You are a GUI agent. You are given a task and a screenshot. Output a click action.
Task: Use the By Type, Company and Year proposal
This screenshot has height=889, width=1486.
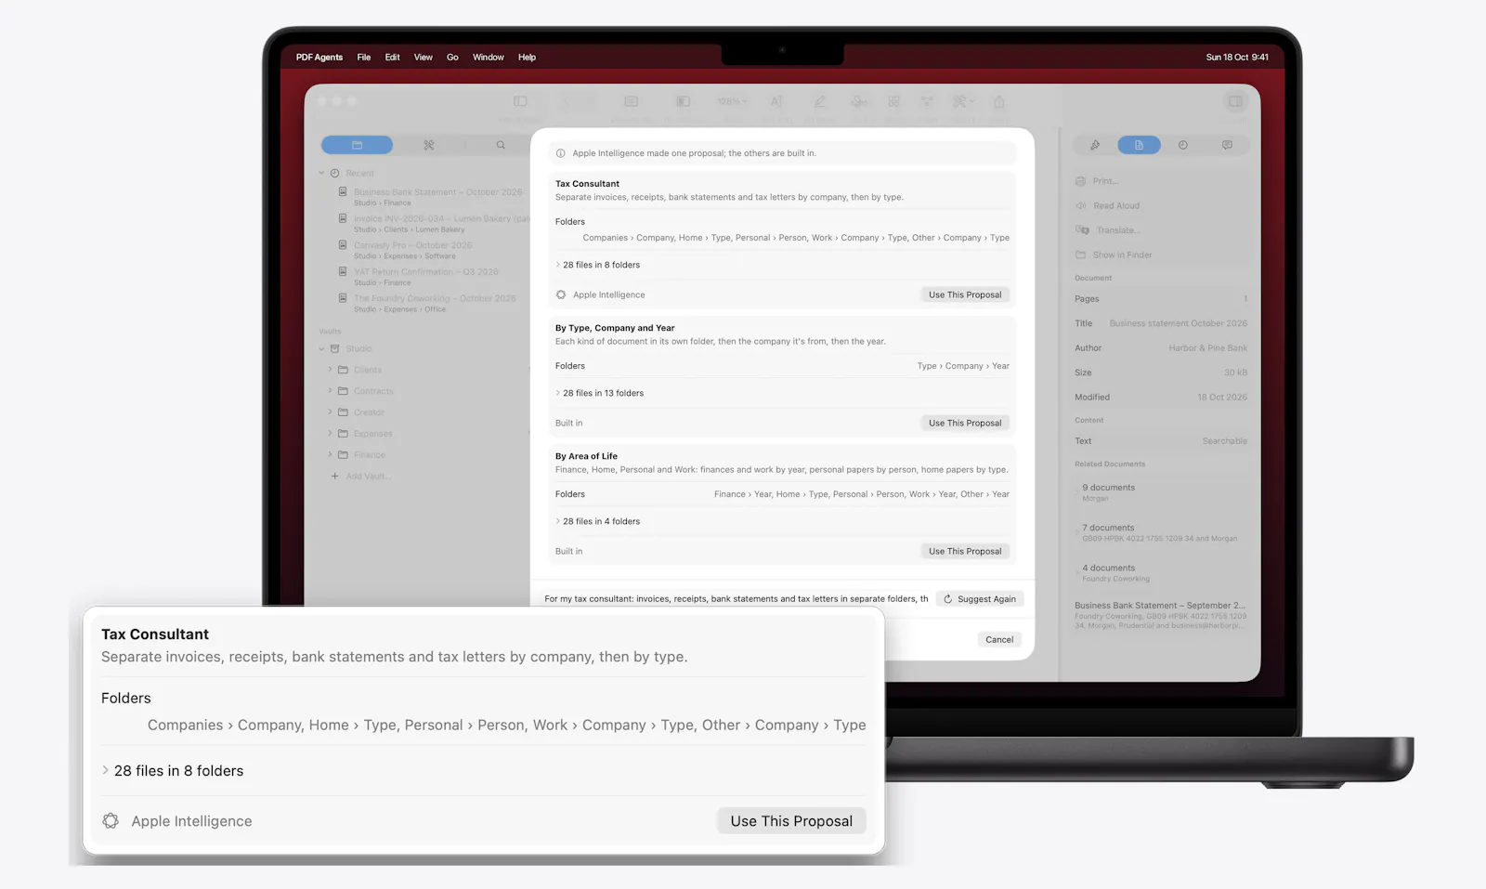pos(965,423)
